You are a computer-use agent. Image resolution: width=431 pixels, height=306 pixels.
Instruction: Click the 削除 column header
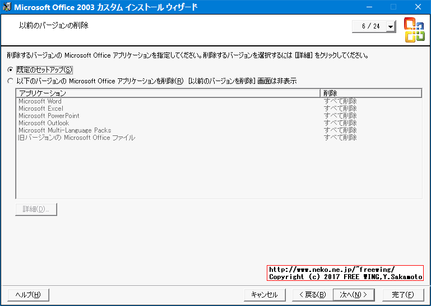point(371,93)
